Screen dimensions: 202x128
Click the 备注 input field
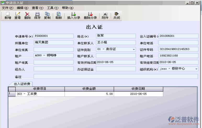pyautogui.click(x=116, y=77)
